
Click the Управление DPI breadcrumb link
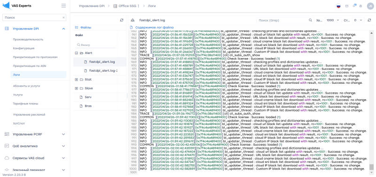tap(92, 6)
